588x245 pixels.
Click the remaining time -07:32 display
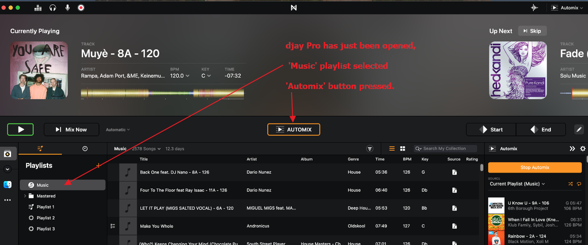232,76
